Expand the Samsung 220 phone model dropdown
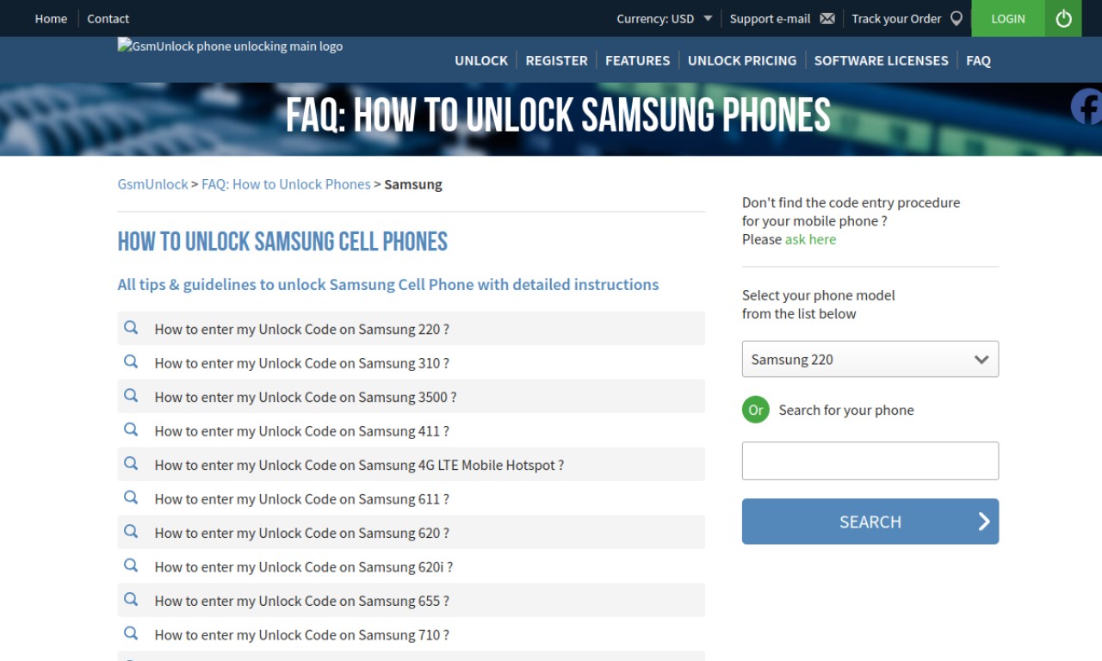The height and width of the screenshot is (661, 1102). point(870,359)
